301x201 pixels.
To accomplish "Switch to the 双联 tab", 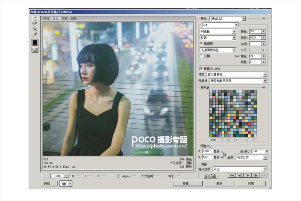I will point(64,18).
